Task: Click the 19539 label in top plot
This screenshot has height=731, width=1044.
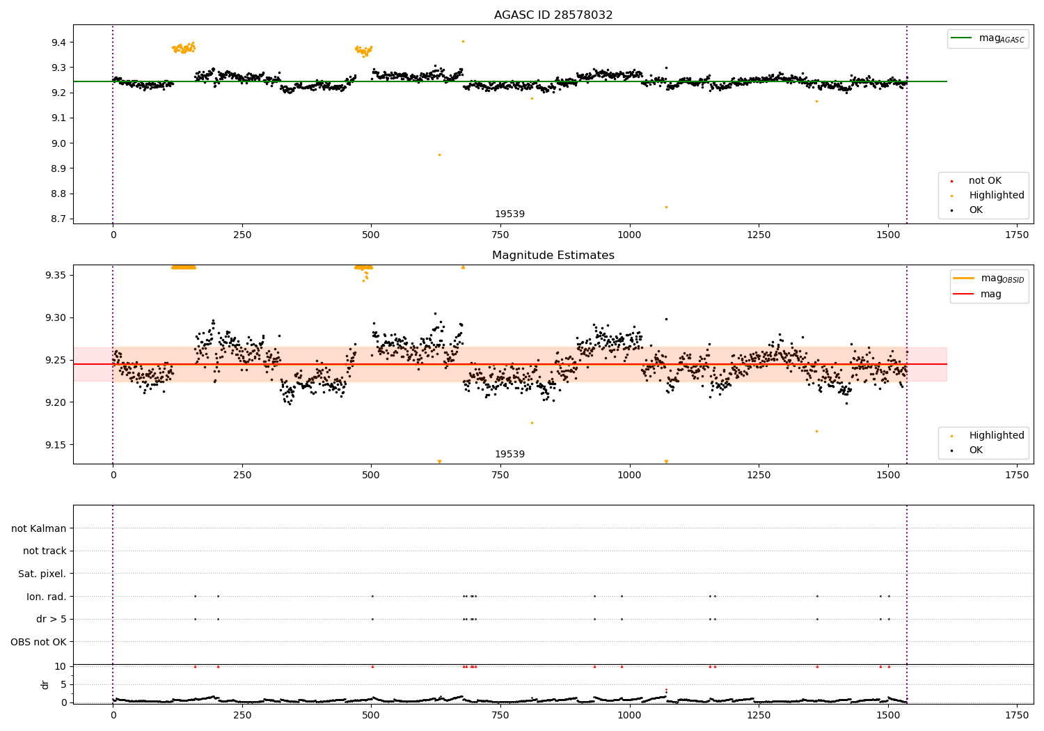Action: click(x=510, y=214)
